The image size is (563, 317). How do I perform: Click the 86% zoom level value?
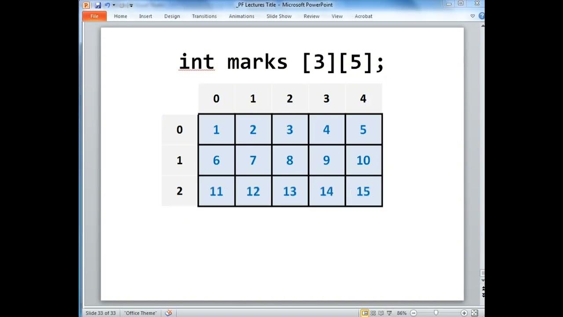402,313
